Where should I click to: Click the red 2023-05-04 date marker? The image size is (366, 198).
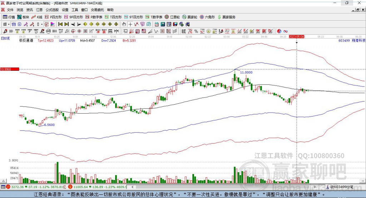(297, 37)
